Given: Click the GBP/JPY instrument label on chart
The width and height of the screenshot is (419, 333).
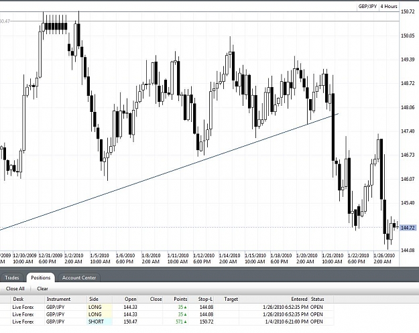Looking at the screenshot, I should click(x=367, y=7).
